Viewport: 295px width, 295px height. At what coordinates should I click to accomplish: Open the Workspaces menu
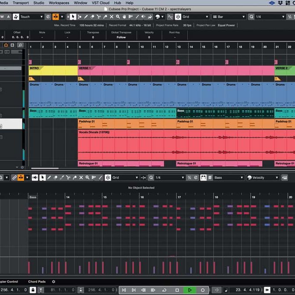(x=59, y=3)
